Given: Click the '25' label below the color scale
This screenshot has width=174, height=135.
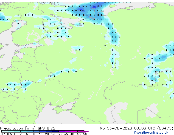Looking at the screenshot, I should pyautogui.click(x=53, y=134).
